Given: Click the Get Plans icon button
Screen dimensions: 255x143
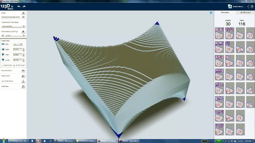Looking at the screenshot, I should [x=23, y=87].
